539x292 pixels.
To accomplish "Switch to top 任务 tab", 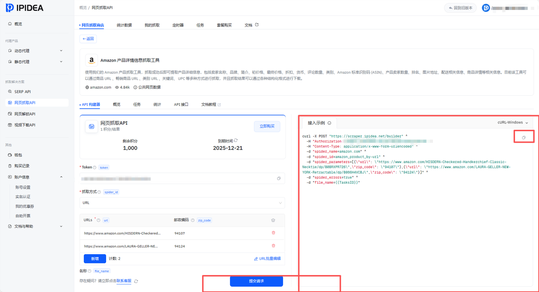I will (200, 25).
